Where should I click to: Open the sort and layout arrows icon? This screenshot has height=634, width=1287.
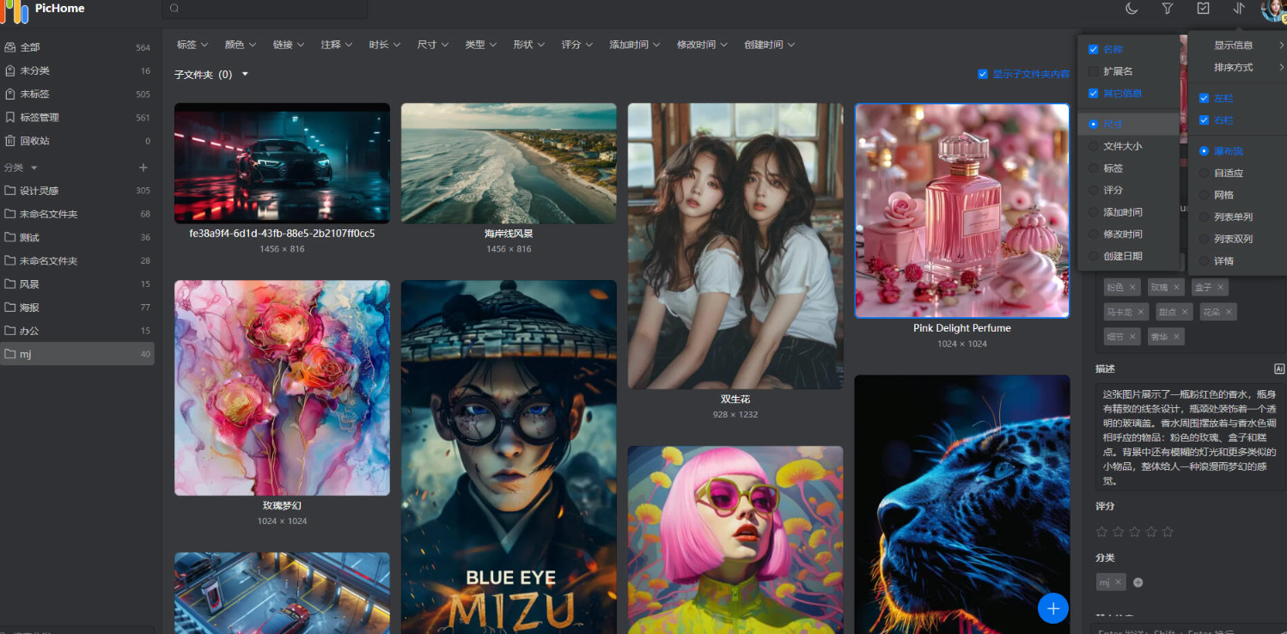click(x=1238, y=9)
